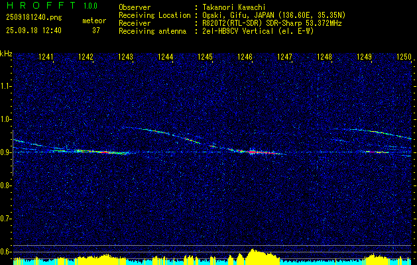Click the 1250 time axis marker

(404, 57)
